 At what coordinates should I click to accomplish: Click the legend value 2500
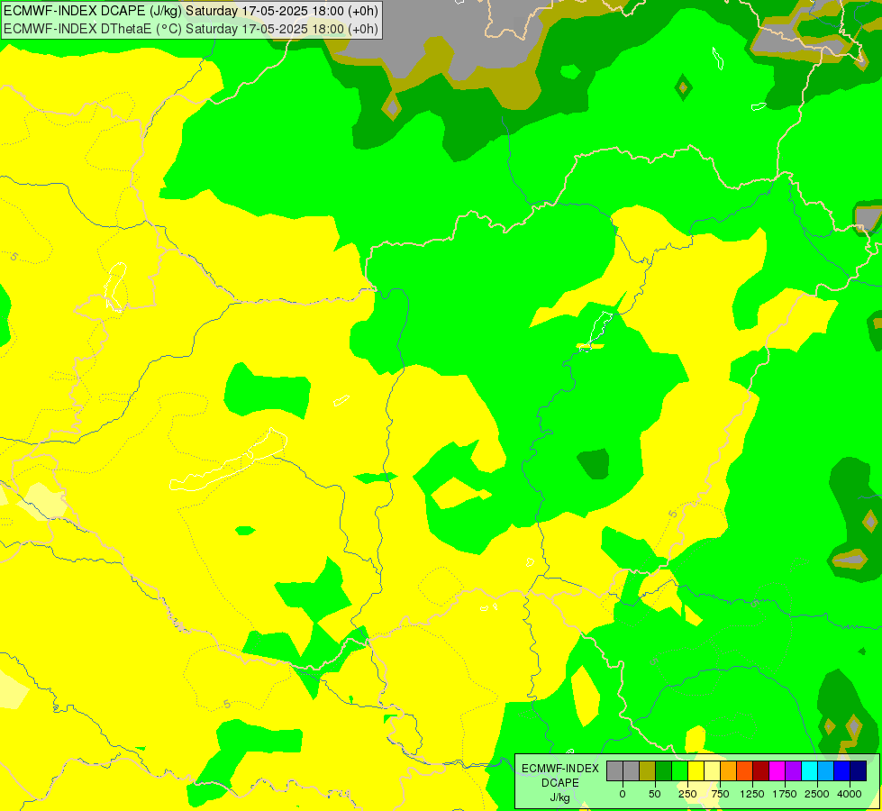coord(817,794)
